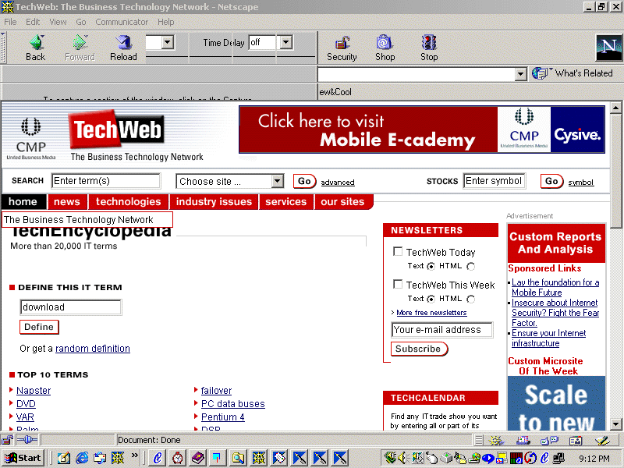Viewport: 624px width, 468px height.
Task: Click Internet Explorer quick launch icon
Action: pos(82,458)
